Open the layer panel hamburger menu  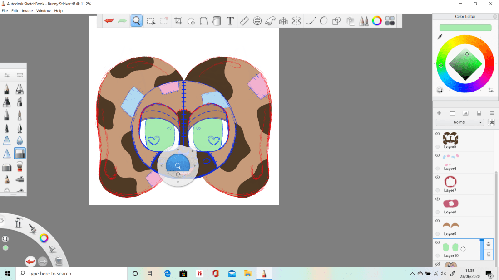[492, 113]
